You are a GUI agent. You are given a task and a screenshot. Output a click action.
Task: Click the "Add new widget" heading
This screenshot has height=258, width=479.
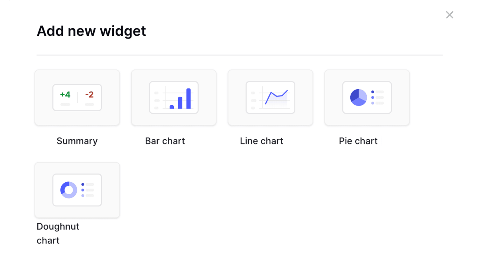[91, 31]
